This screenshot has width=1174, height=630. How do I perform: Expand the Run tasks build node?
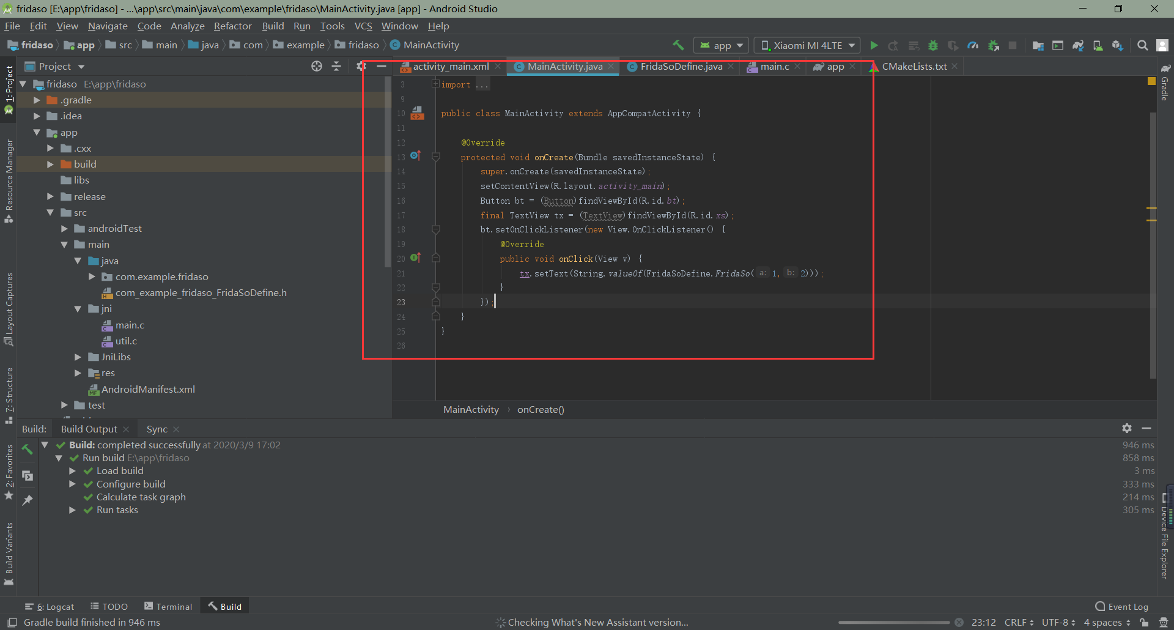(72, 510)
